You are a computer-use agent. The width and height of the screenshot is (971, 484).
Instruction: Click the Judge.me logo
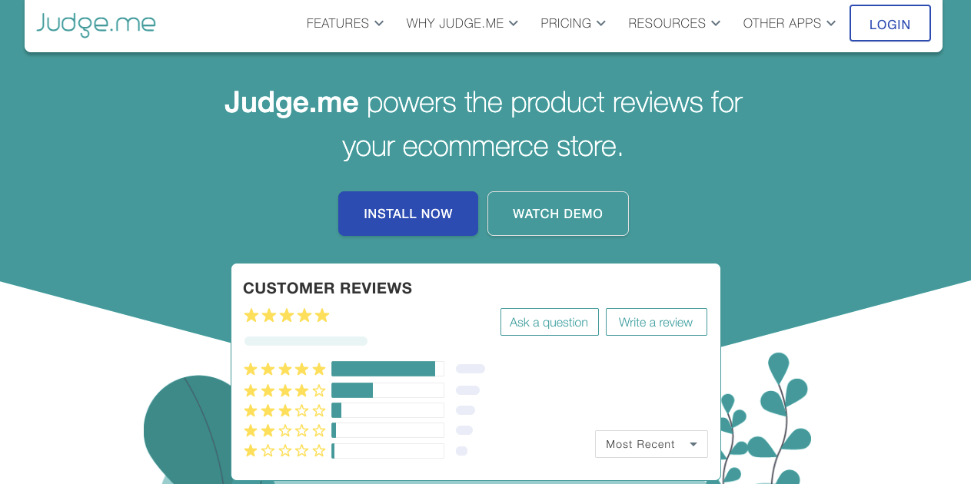[96, 24]
